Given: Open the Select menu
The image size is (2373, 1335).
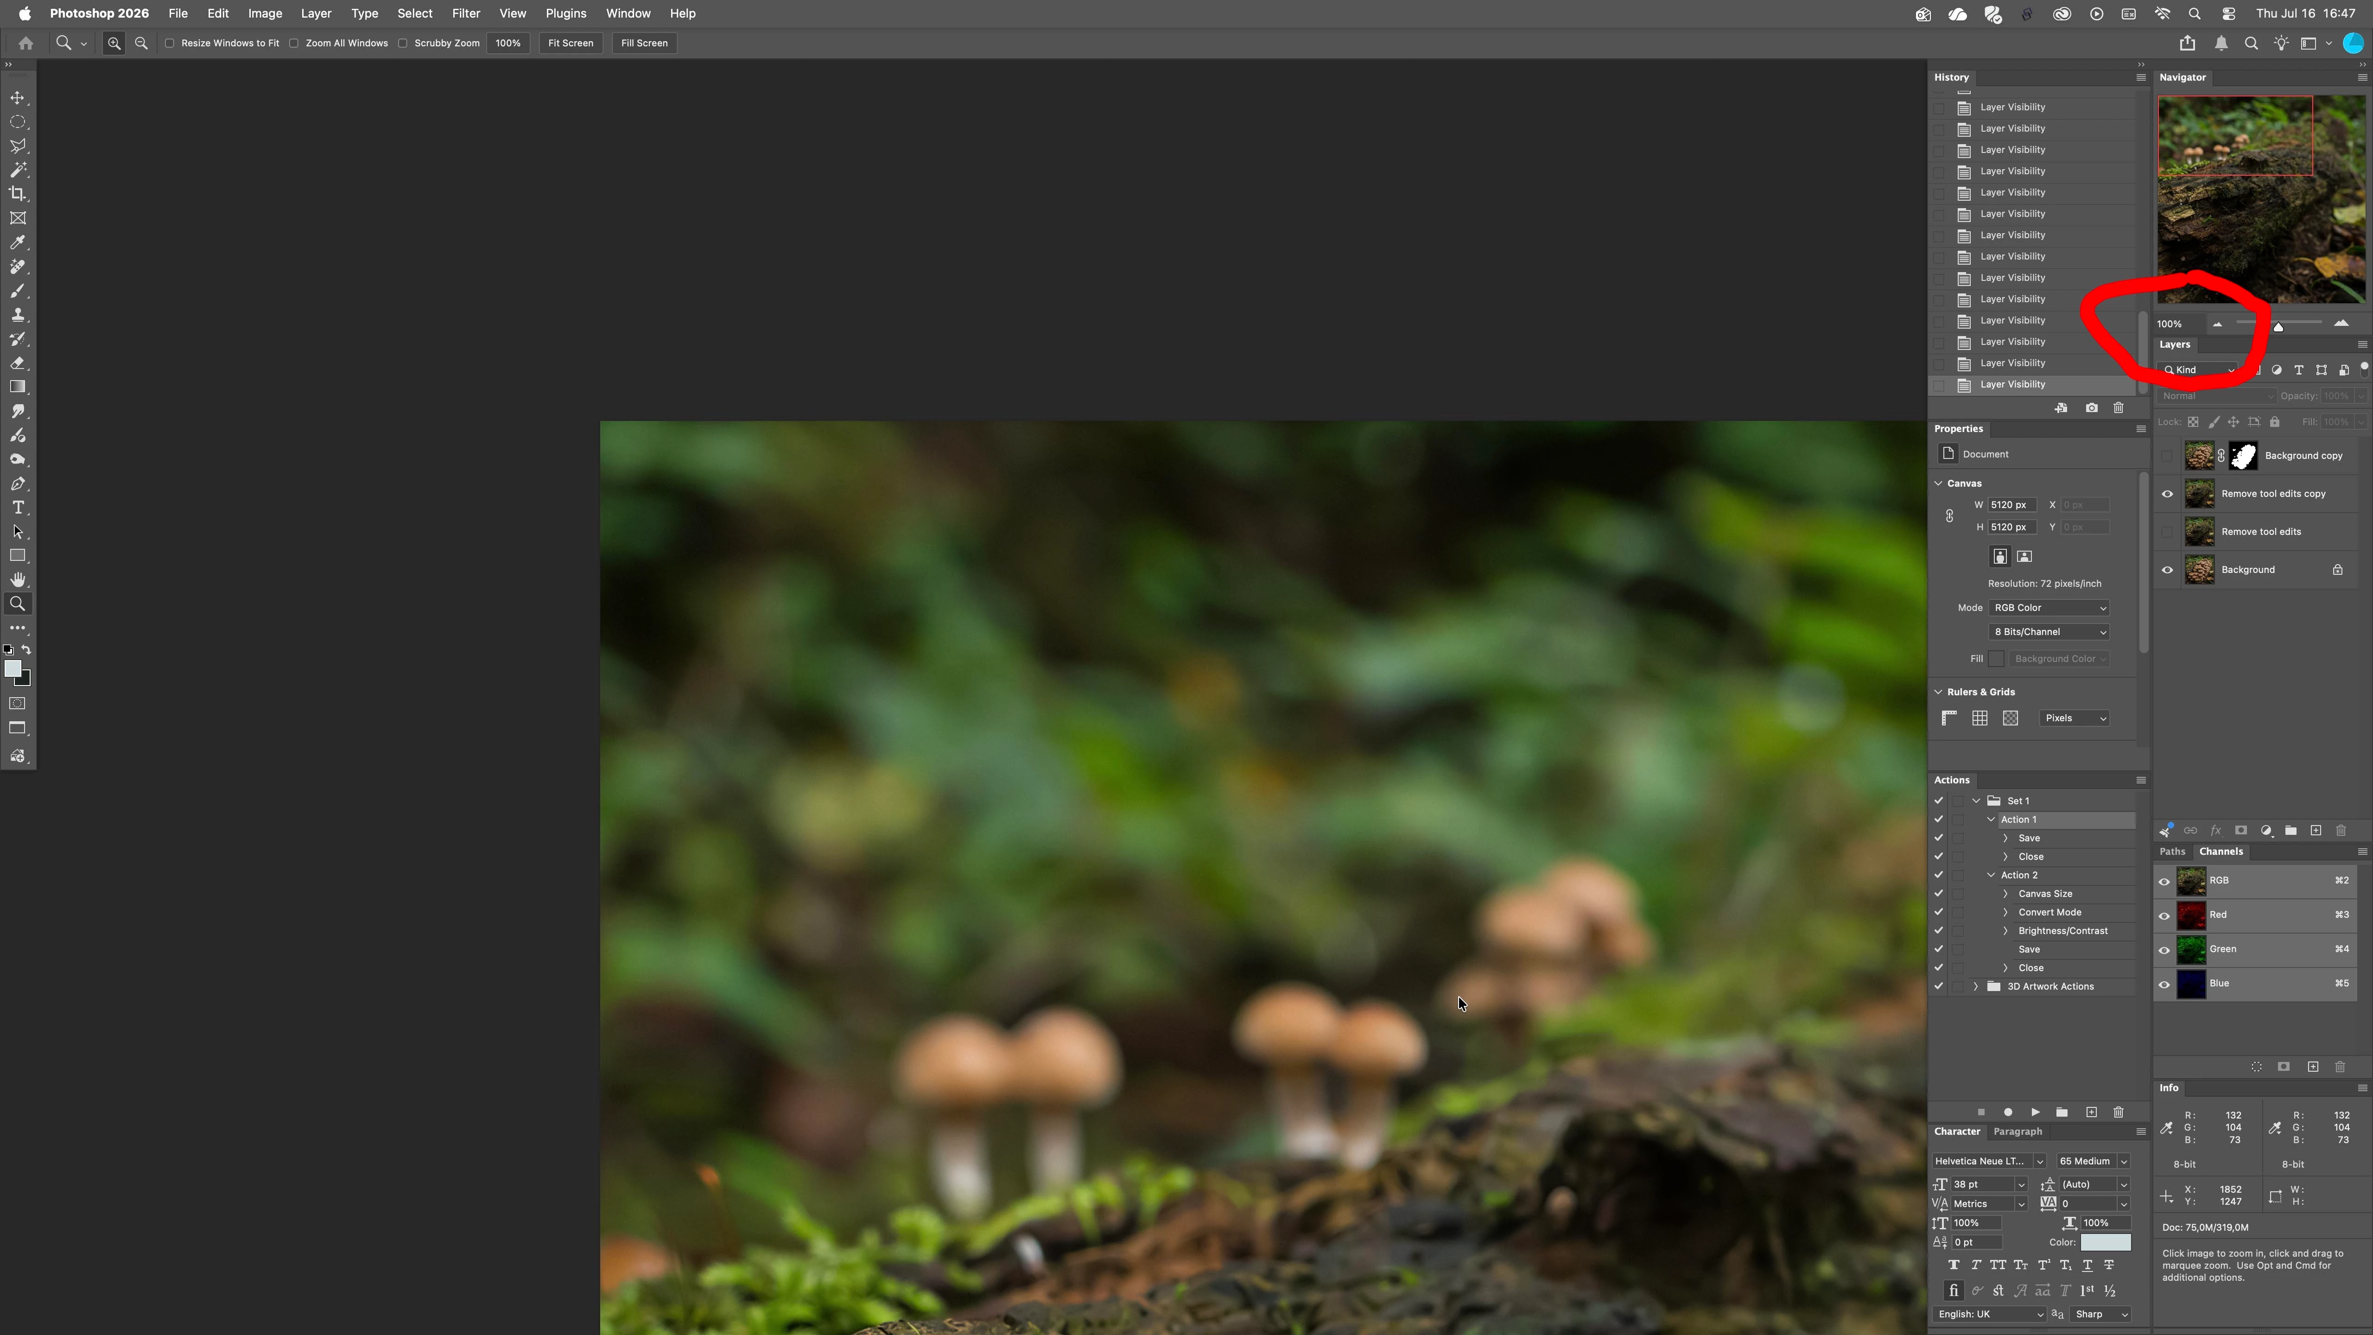Looking at the screenshot, I should coord(414,14).
